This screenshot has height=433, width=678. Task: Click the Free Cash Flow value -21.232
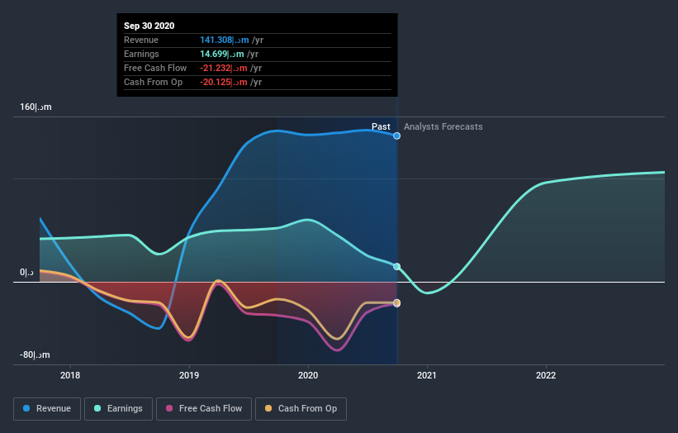pos(224,68)
